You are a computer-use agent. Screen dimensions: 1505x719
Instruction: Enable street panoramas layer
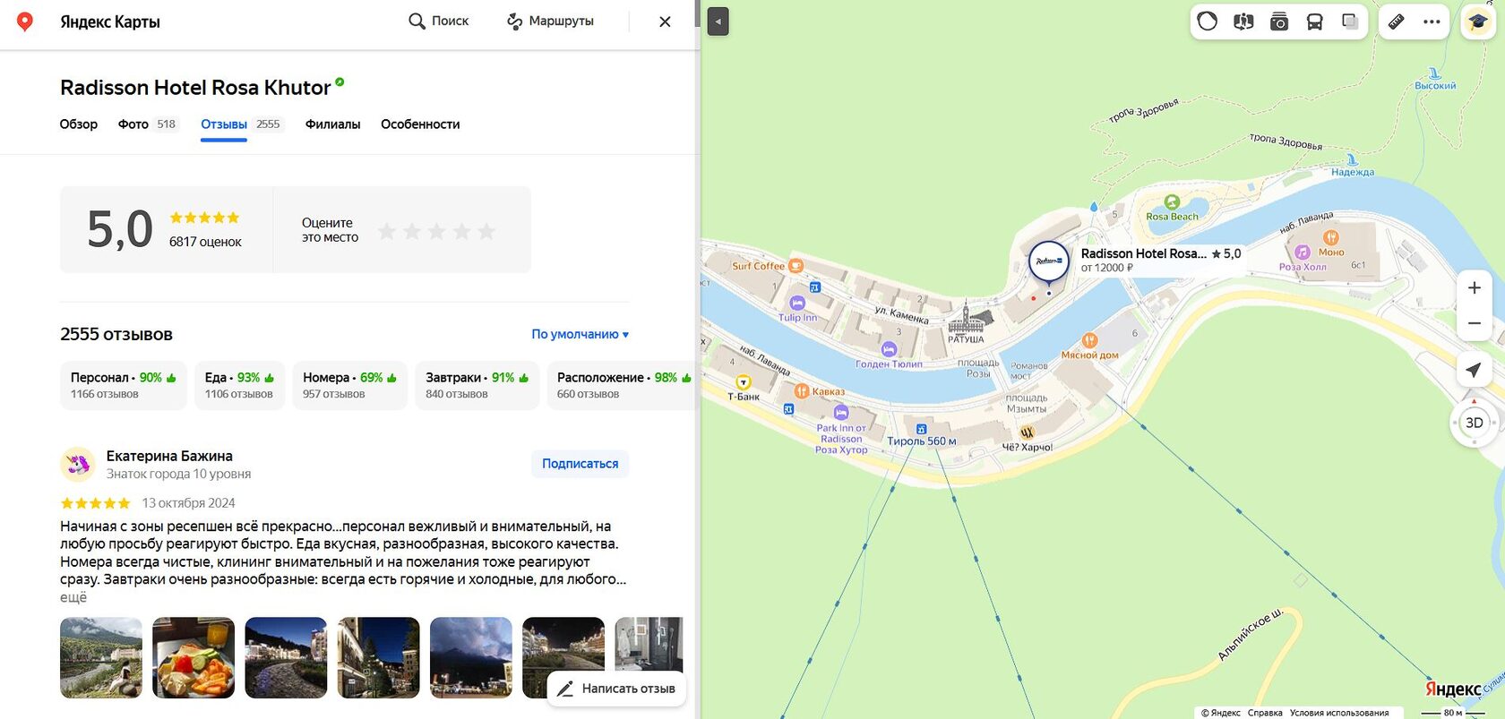(1243, 21)
